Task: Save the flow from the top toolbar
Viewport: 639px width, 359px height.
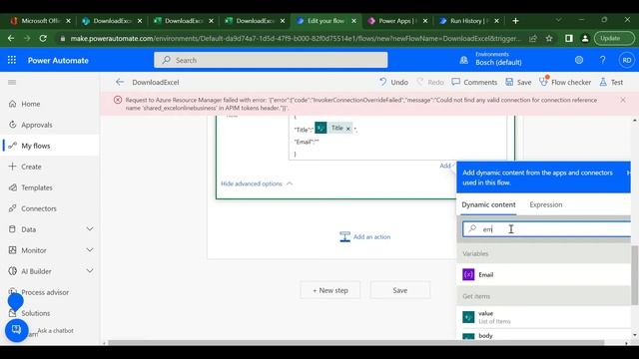Action: (518, 82)
